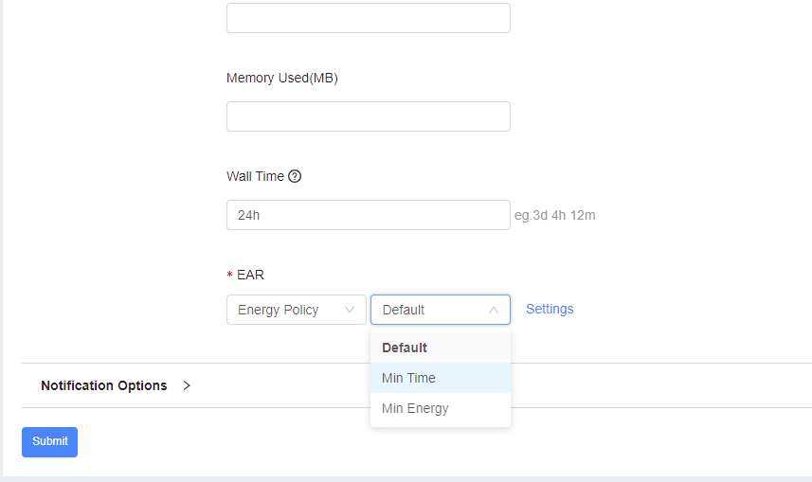
Task: Expand Notification Options using the chevron arrow
Action: (x=187, y=385)
